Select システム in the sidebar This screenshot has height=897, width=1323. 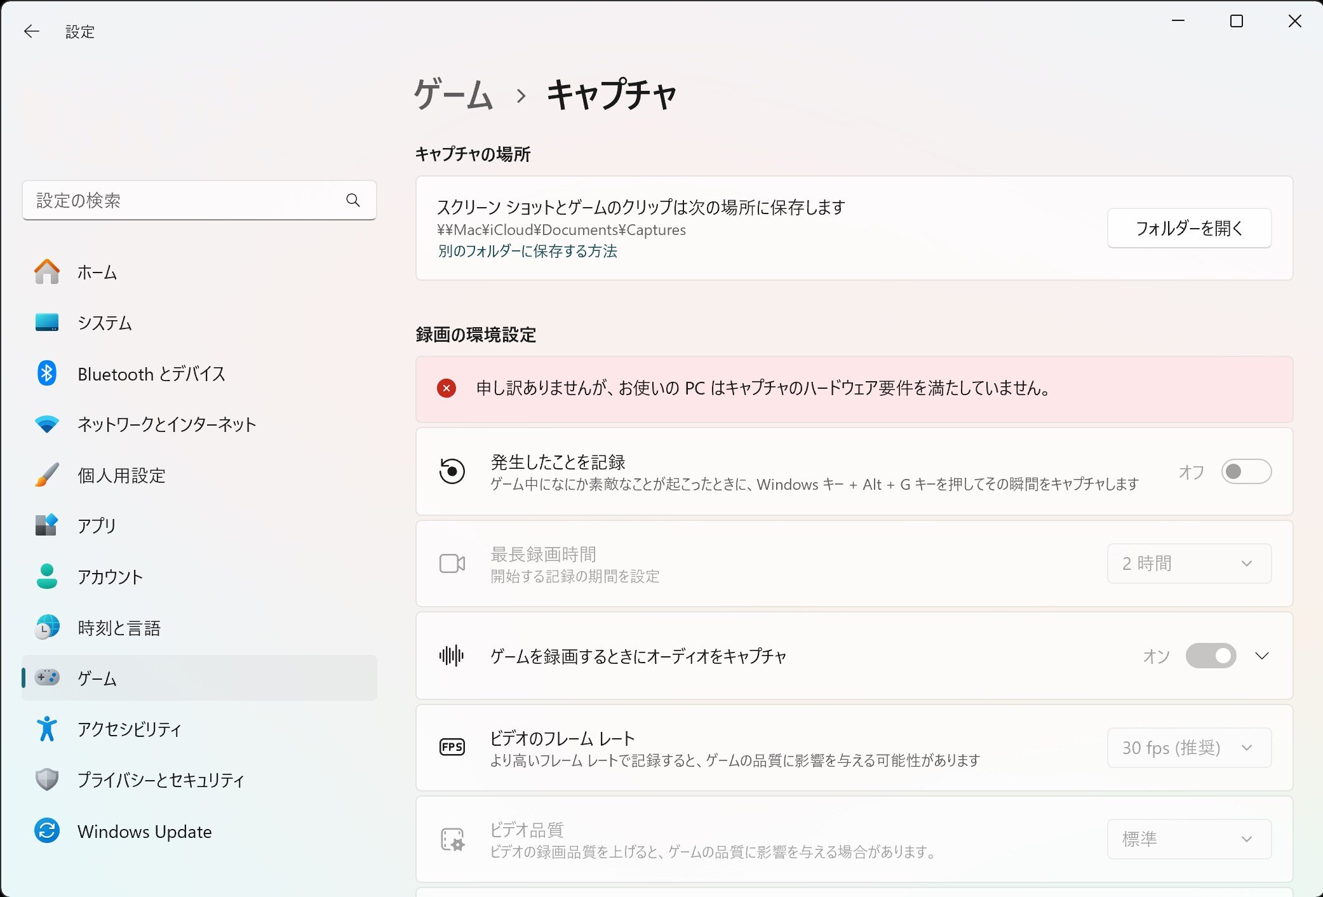point(199,323)
